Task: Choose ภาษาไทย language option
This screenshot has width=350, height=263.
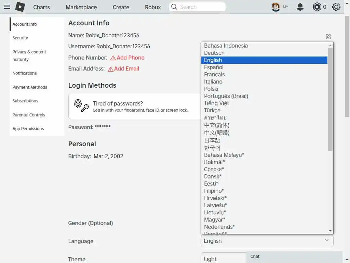Action: coord(264,118)
